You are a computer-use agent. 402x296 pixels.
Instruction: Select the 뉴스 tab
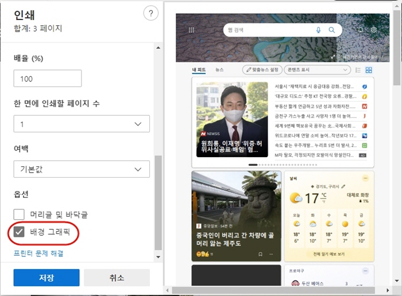[219, 69]
